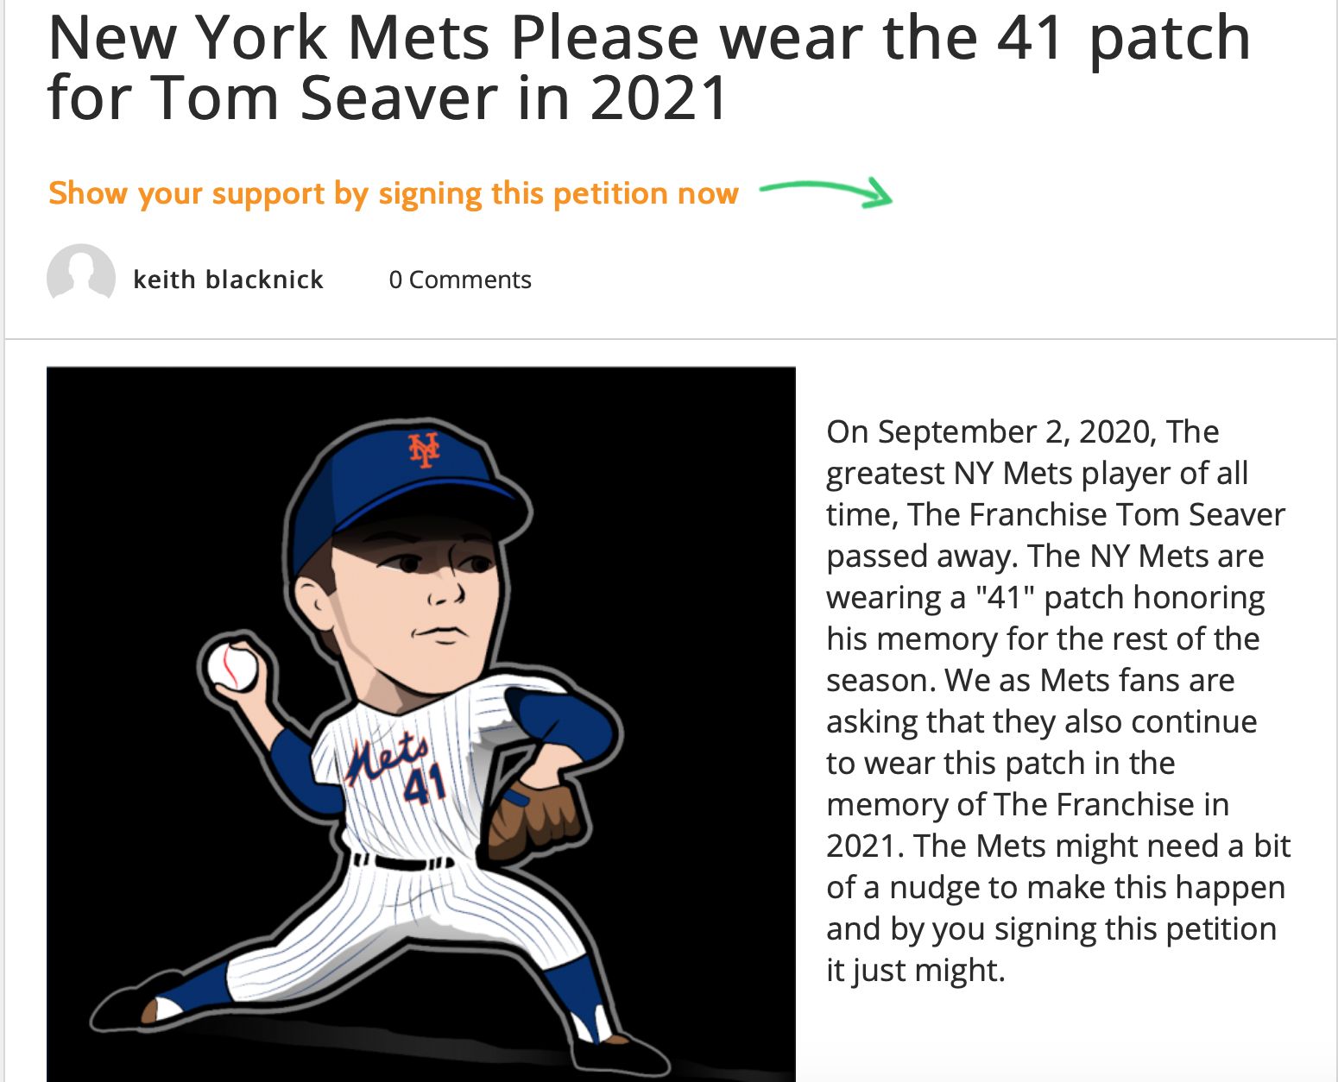Click the baseball in the pitcher's hand
This screenshot has height=1082, width=1338.
[x=231, y=667]
